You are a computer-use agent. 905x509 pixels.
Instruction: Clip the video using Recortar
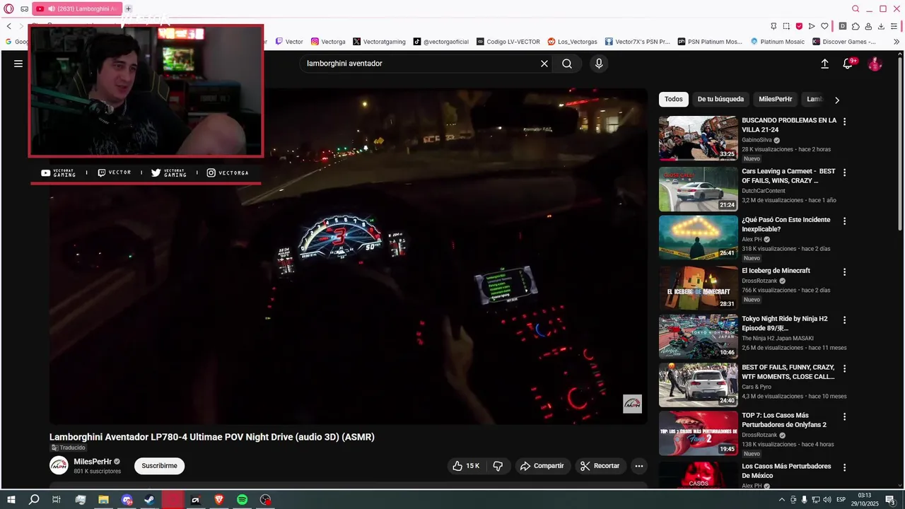(x=600, y=466)
